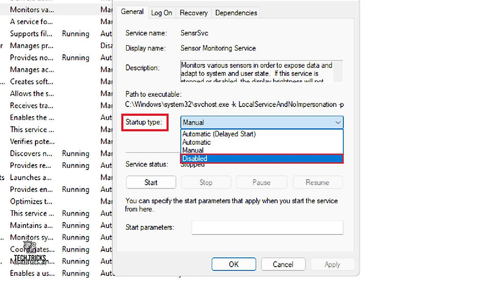Viewport: 503px width, 282px height.
Task: Click the Pause service button
Action: (x=261, y=183)
